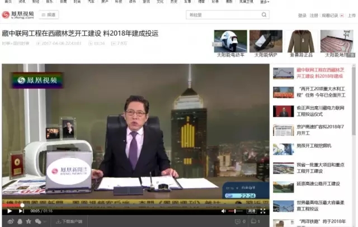Expand more share options arrow
The width and height of the screenshot is (358, 227).
45,221
